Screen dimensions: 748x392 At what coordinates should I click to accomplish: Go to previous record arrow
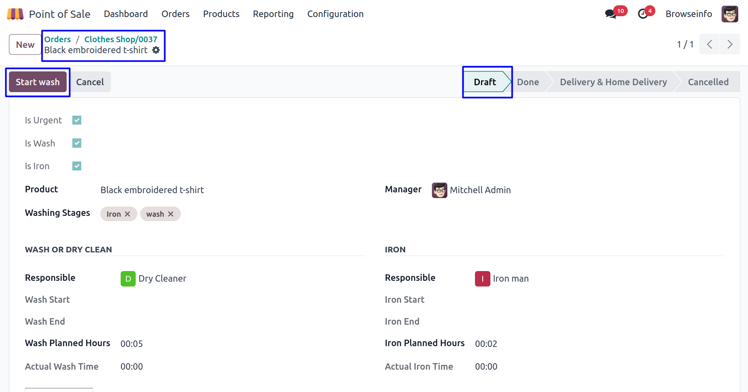(709, 44)
